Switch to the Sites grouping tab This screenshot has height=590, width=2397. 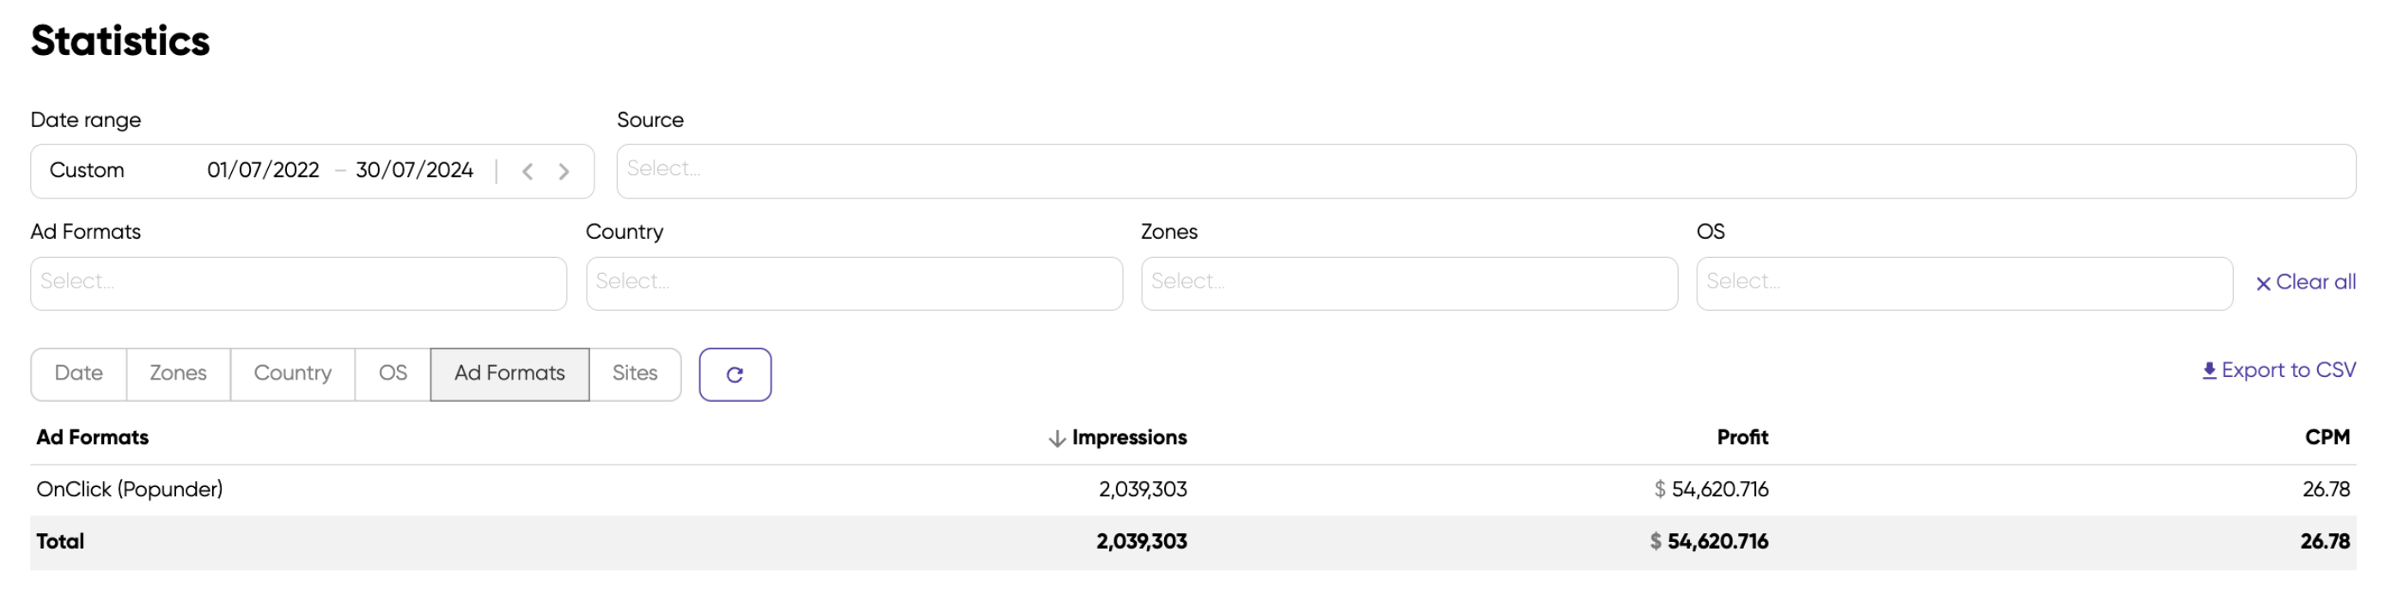634,374
